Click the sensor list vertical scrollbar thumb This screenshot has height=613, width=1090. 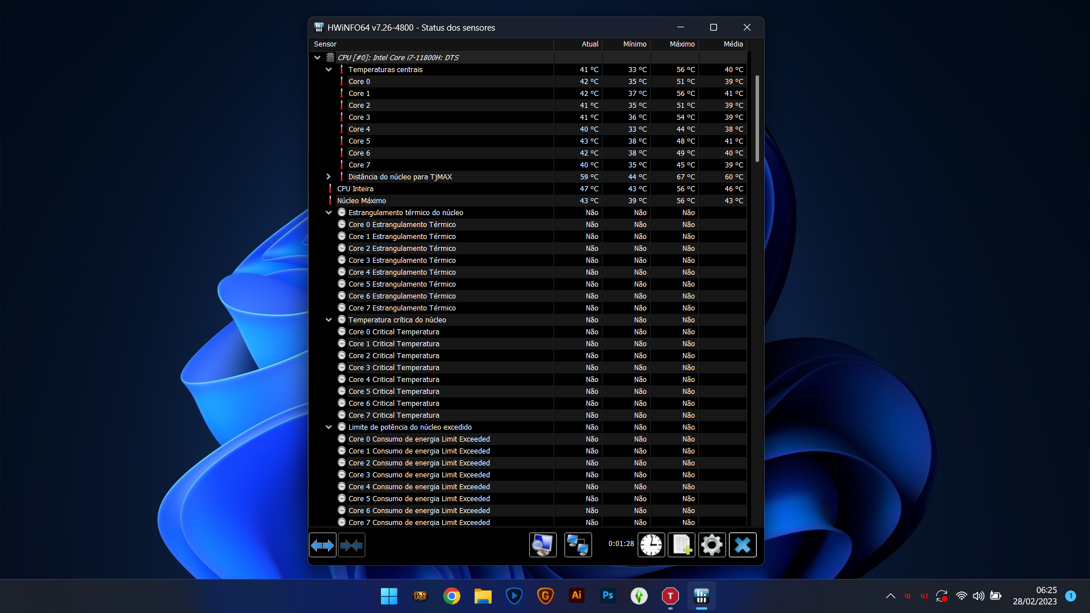coord(757,119)
